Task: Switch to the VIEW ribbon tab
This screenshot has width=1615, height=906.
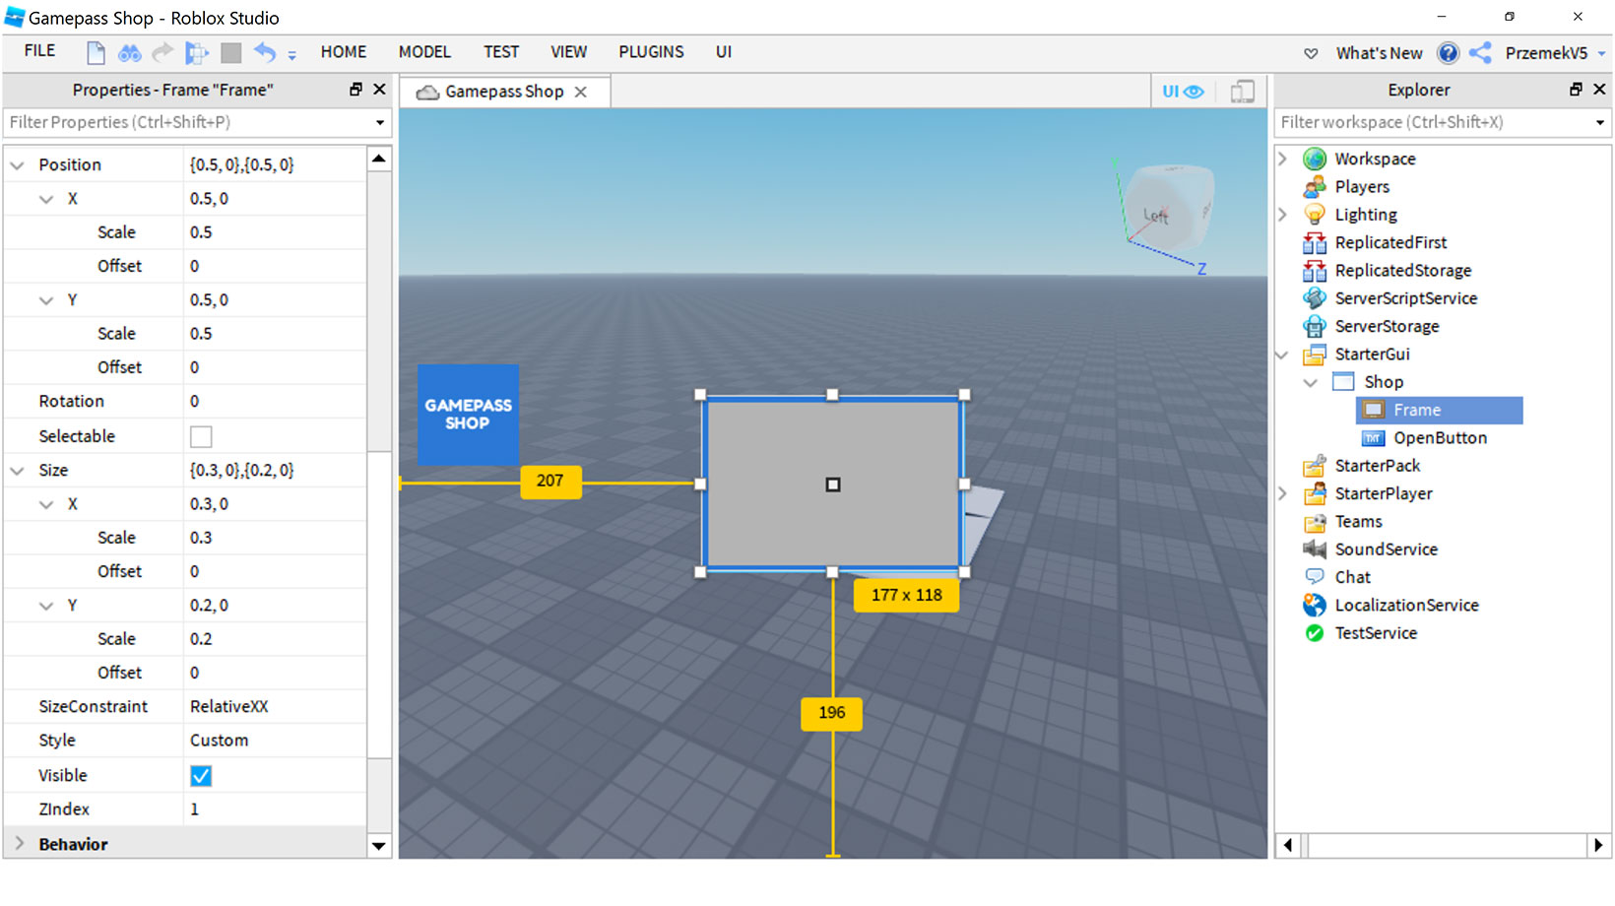Action: tap(568, 52)
